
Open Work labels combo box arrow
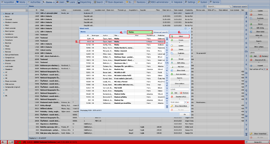[185, 102]
